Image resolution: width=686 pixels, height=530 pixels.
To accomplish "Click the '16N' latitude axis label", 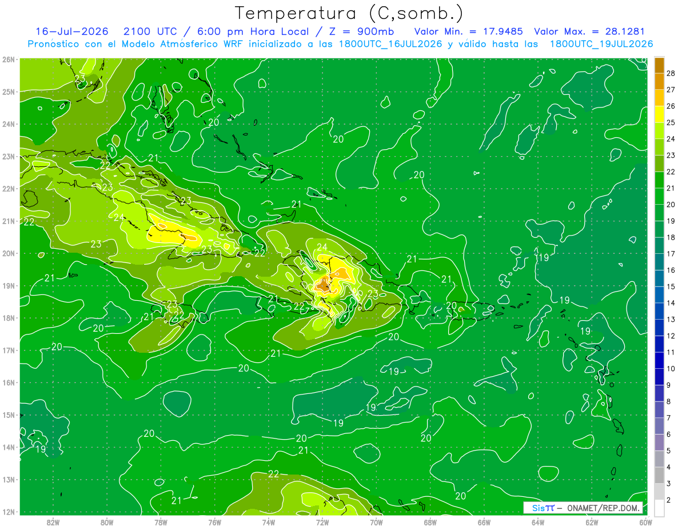I will point(8,382).
